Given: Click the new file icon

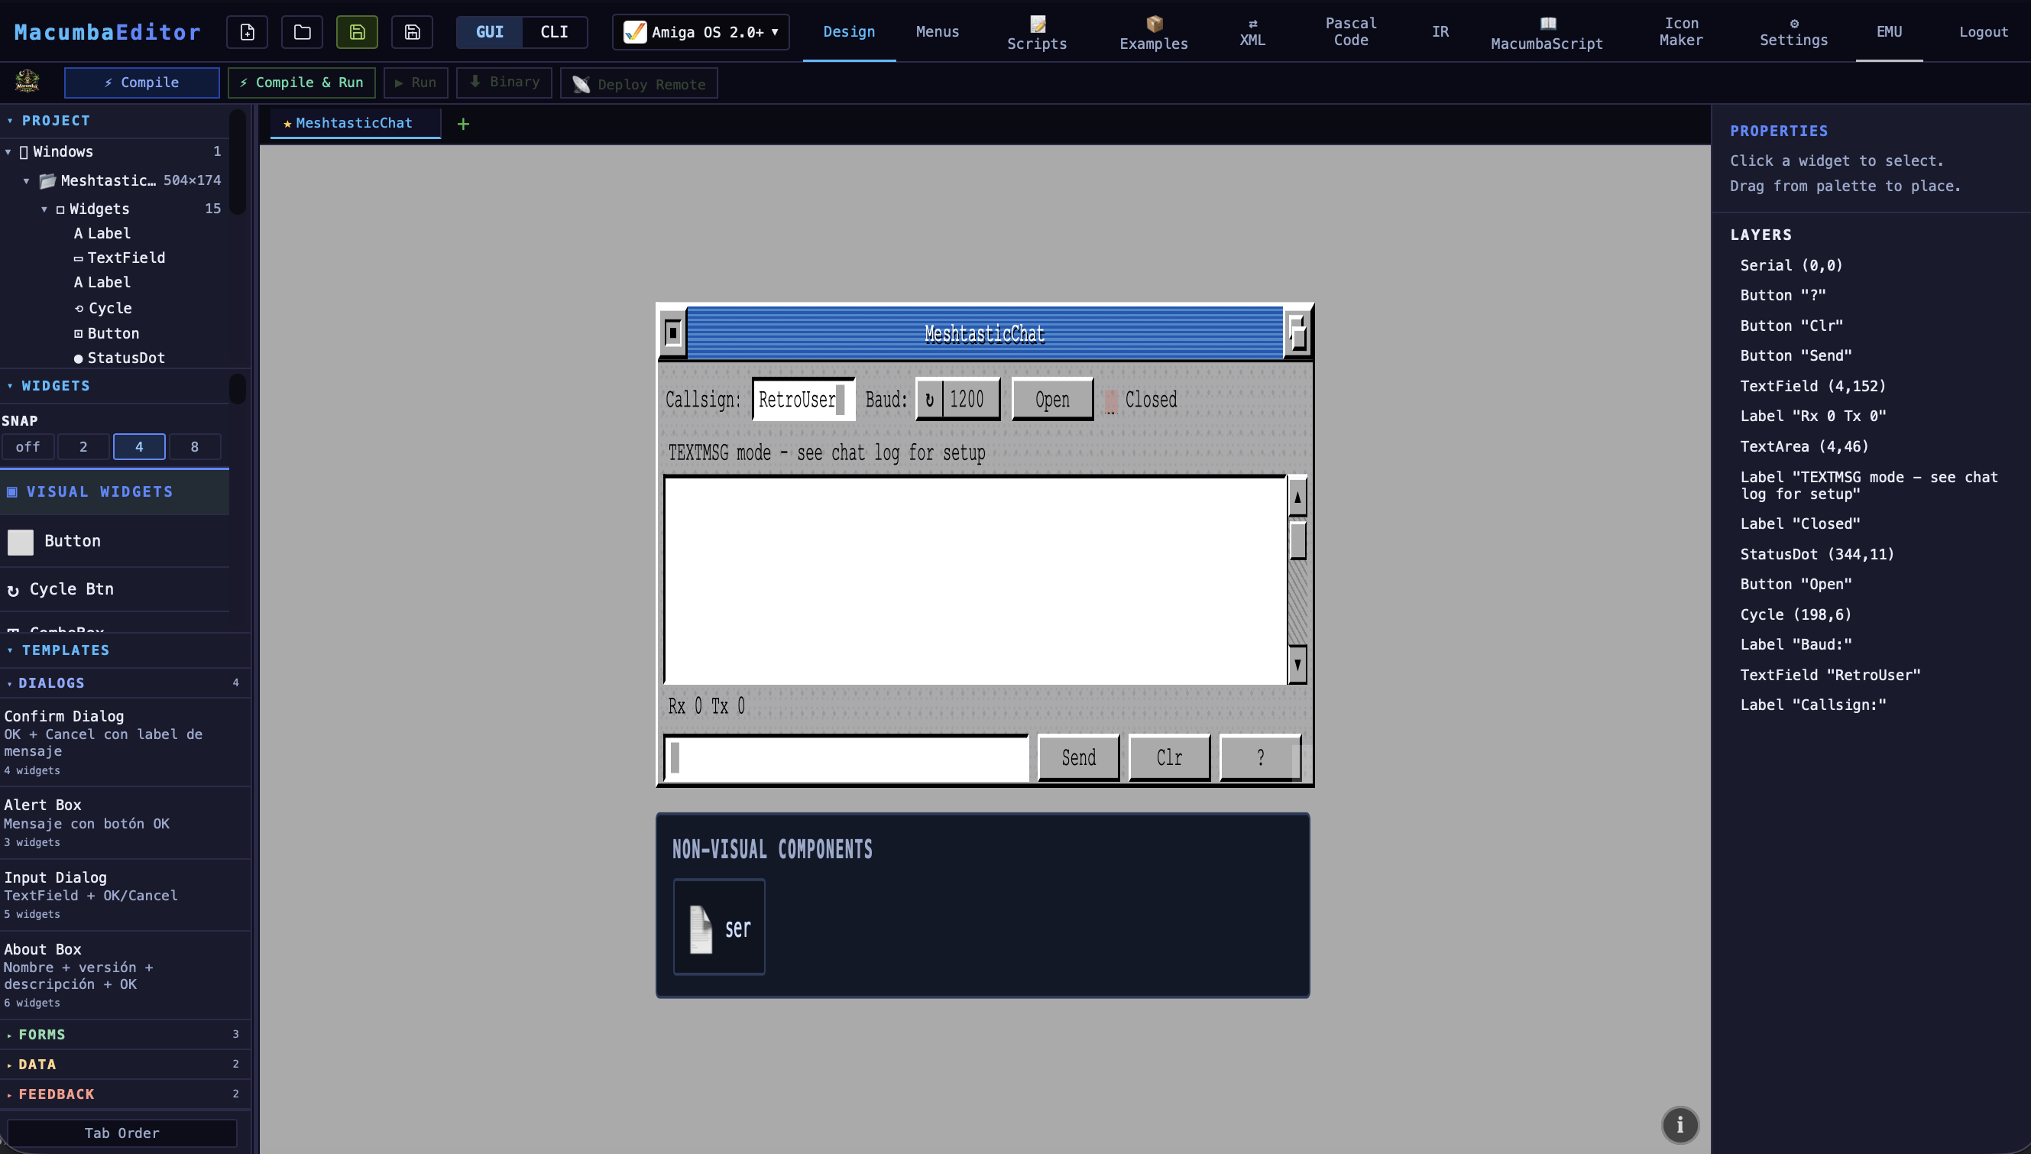Looking at the screenshot, I should (x=248, y=31).
